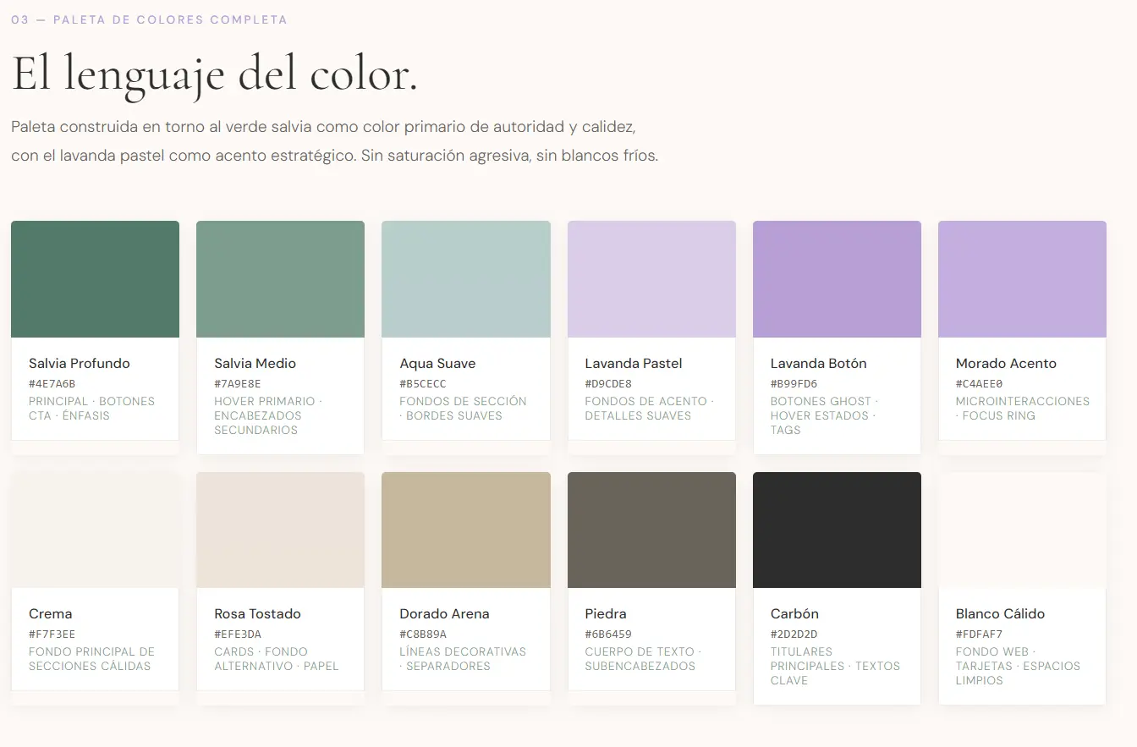Select the "Dorado Arena" name
This screenshot has width=1137, height=747.
[x=444, y=614]
